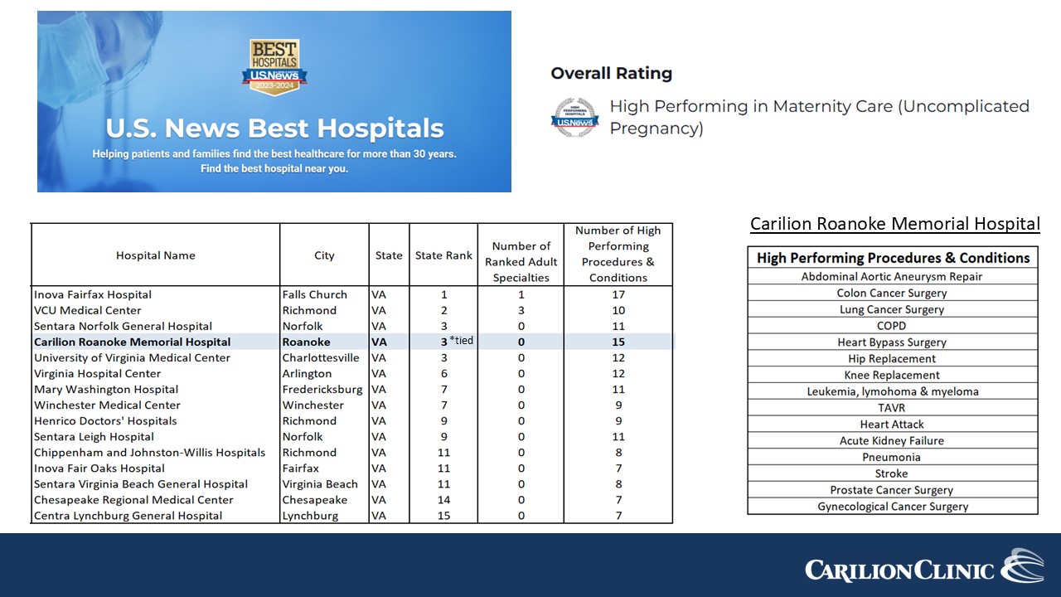Click the "State Rank" column header
1061x597 pixels.
(x=443, y=255)
